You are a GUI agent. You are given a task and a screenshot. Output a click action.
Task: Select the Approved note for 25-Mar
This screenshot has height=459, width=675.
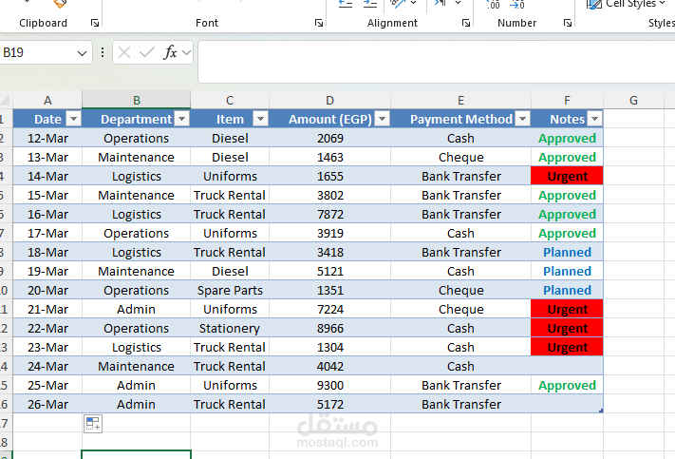(x=567, y=385)
